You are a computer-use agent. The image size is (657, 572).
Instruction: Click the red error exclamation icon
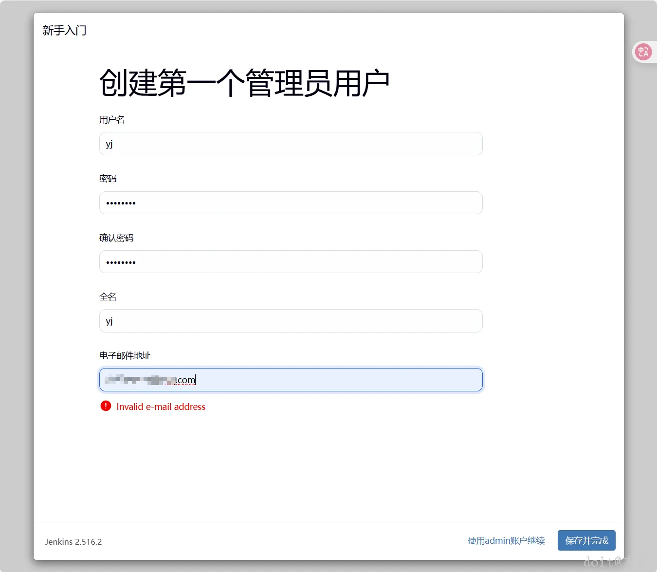105,406
